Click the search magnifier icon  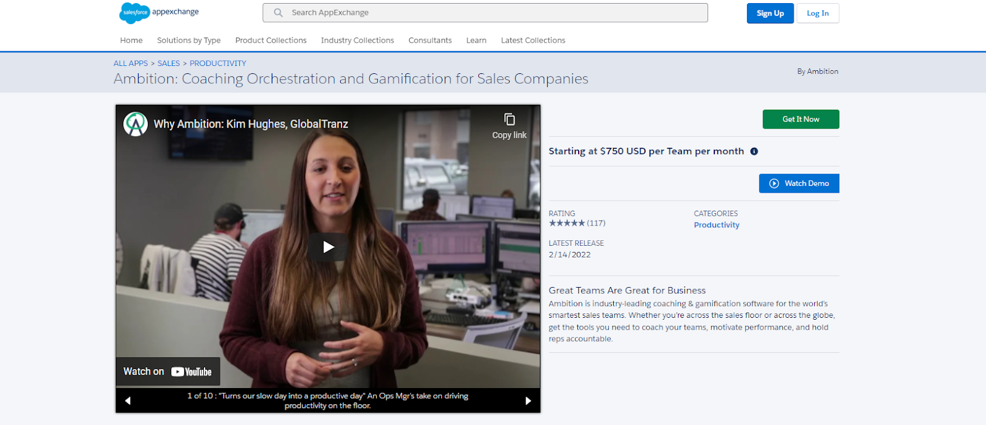(x=279, y=12)
